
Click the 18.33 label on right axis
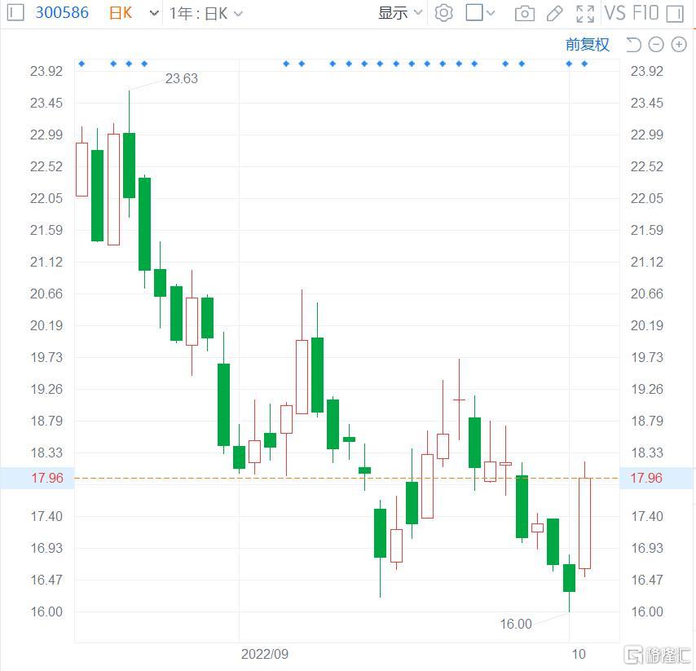coord(647,452)
